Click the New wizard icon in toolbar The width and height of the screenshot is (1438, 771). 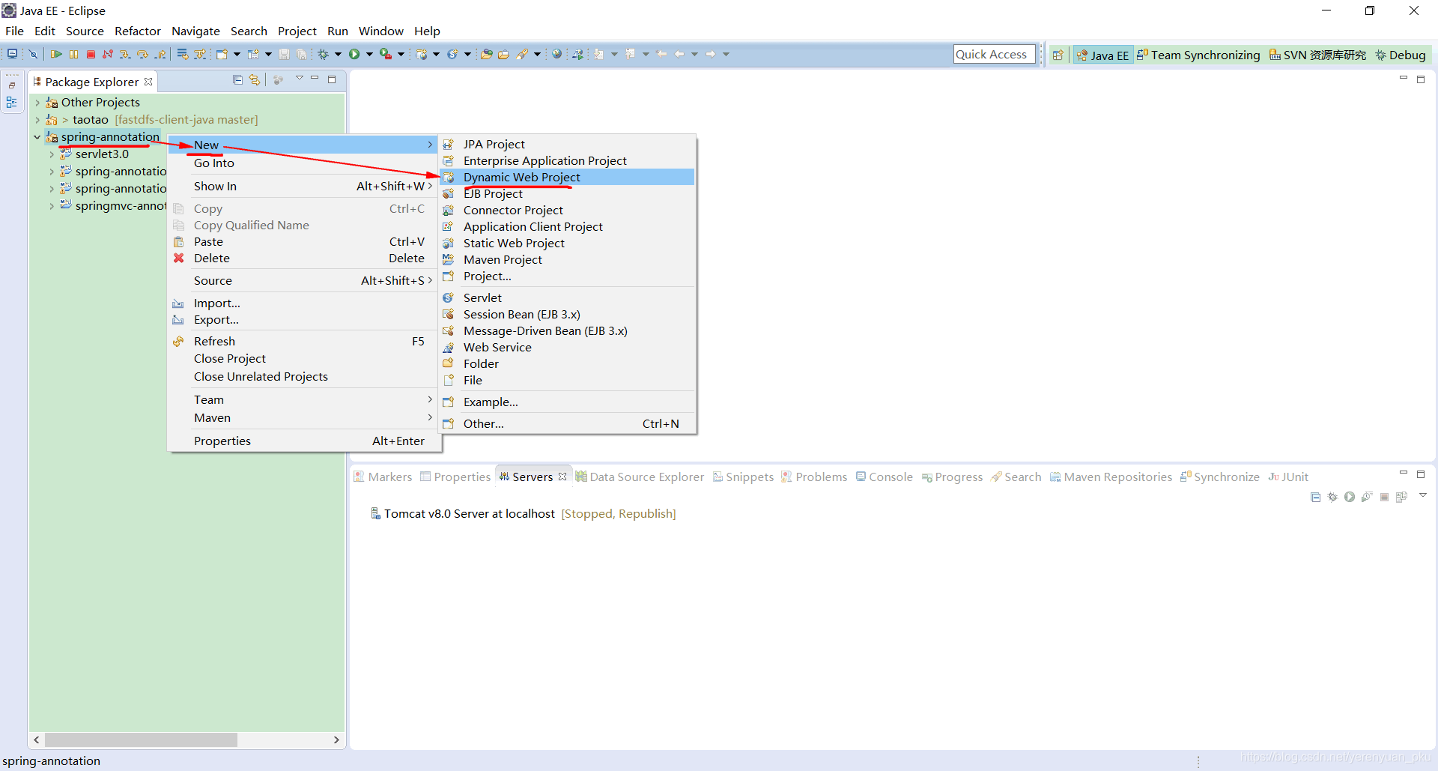tap(222, 54)
